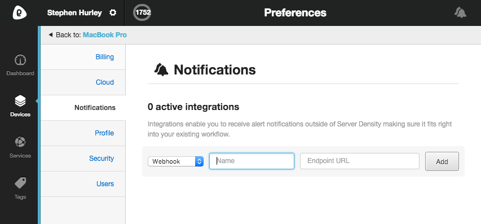Click the Preferences page title
This screenshot has width=481, height=224.
coord(295,12)
